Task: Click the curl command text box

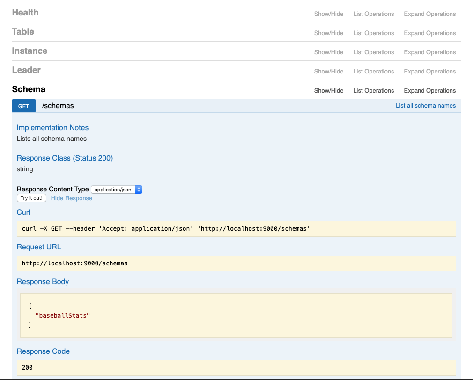Action: [x=236, y=229]
